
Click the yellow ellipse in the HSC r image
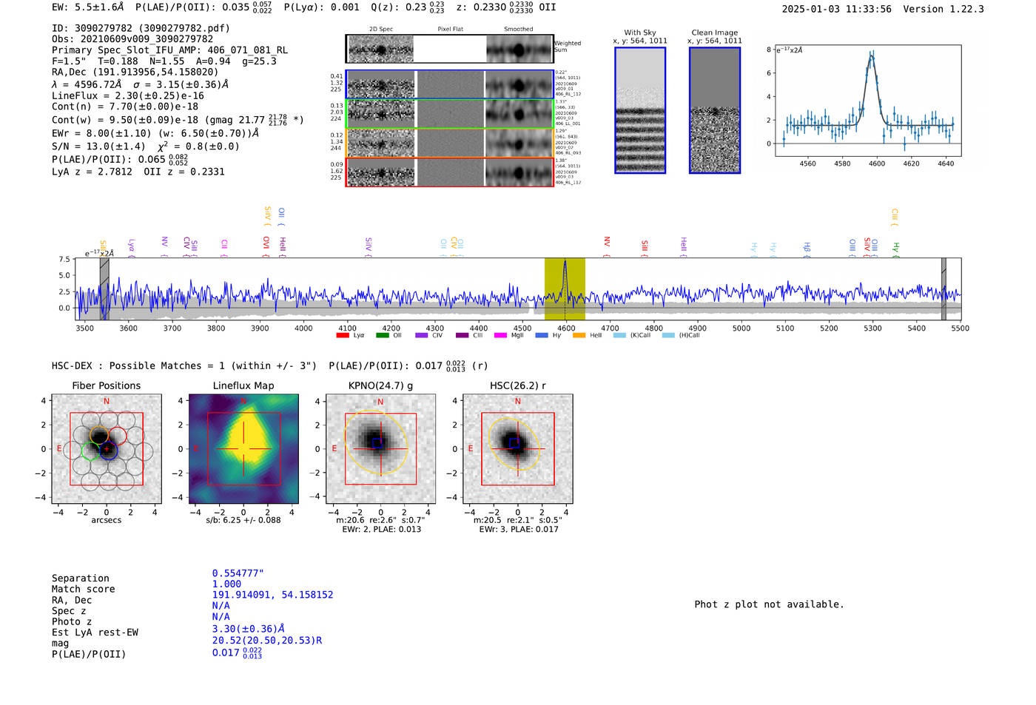click(x=515, y=444)
